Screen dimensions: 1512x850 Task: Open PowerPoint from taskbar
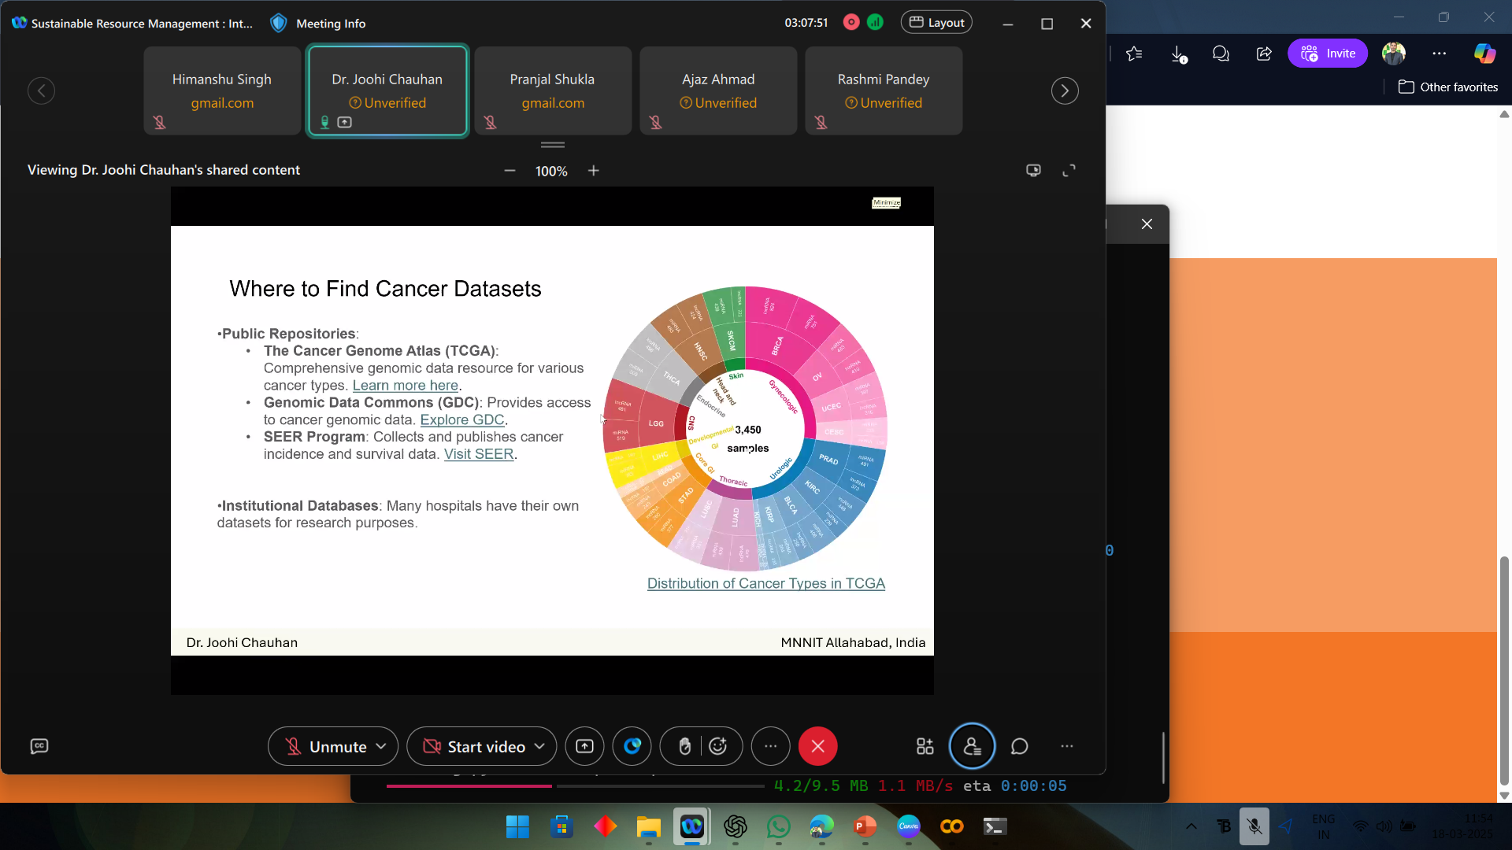point(865,826)
